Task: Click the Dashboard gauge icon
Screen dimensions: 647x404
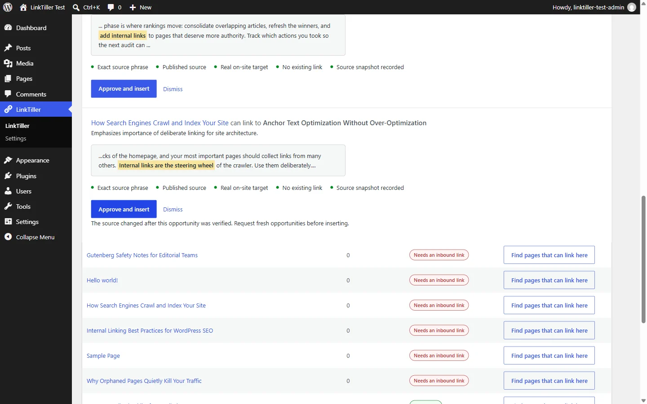Action: [8, 28]
